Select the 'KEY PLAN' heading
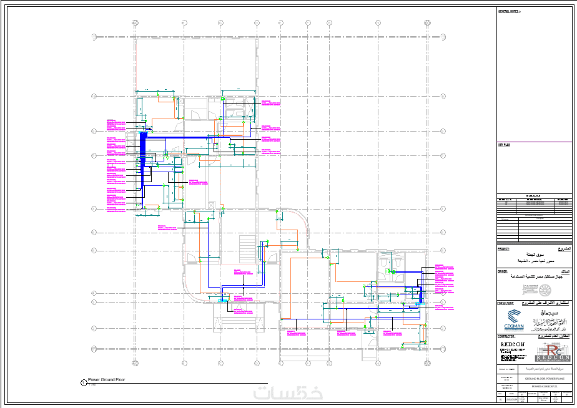This screenshot has width=577, height=408. pyautogui.click(x=504, y=145)
